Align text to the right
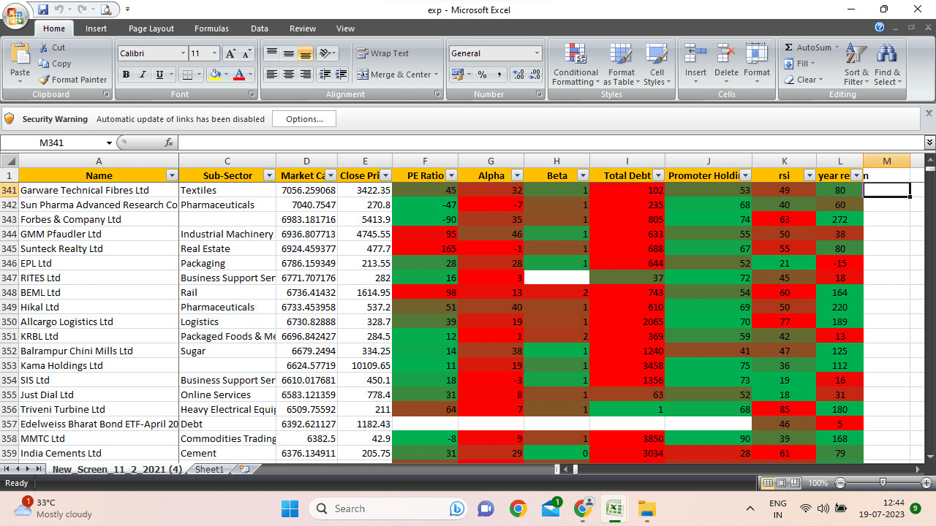936x526 pixels. 306,75
